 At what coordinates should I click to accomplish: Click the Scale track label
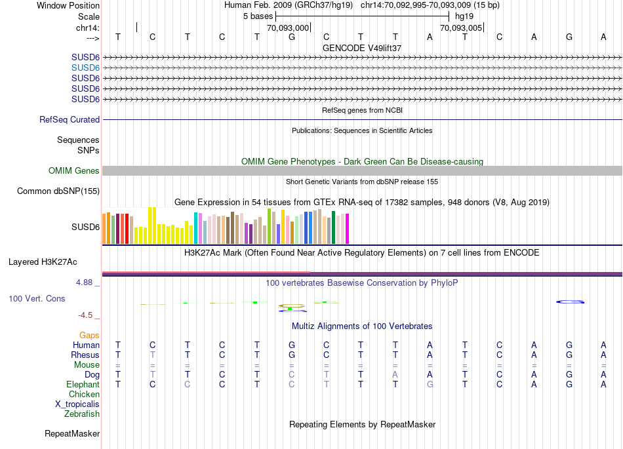click(89, 16)
